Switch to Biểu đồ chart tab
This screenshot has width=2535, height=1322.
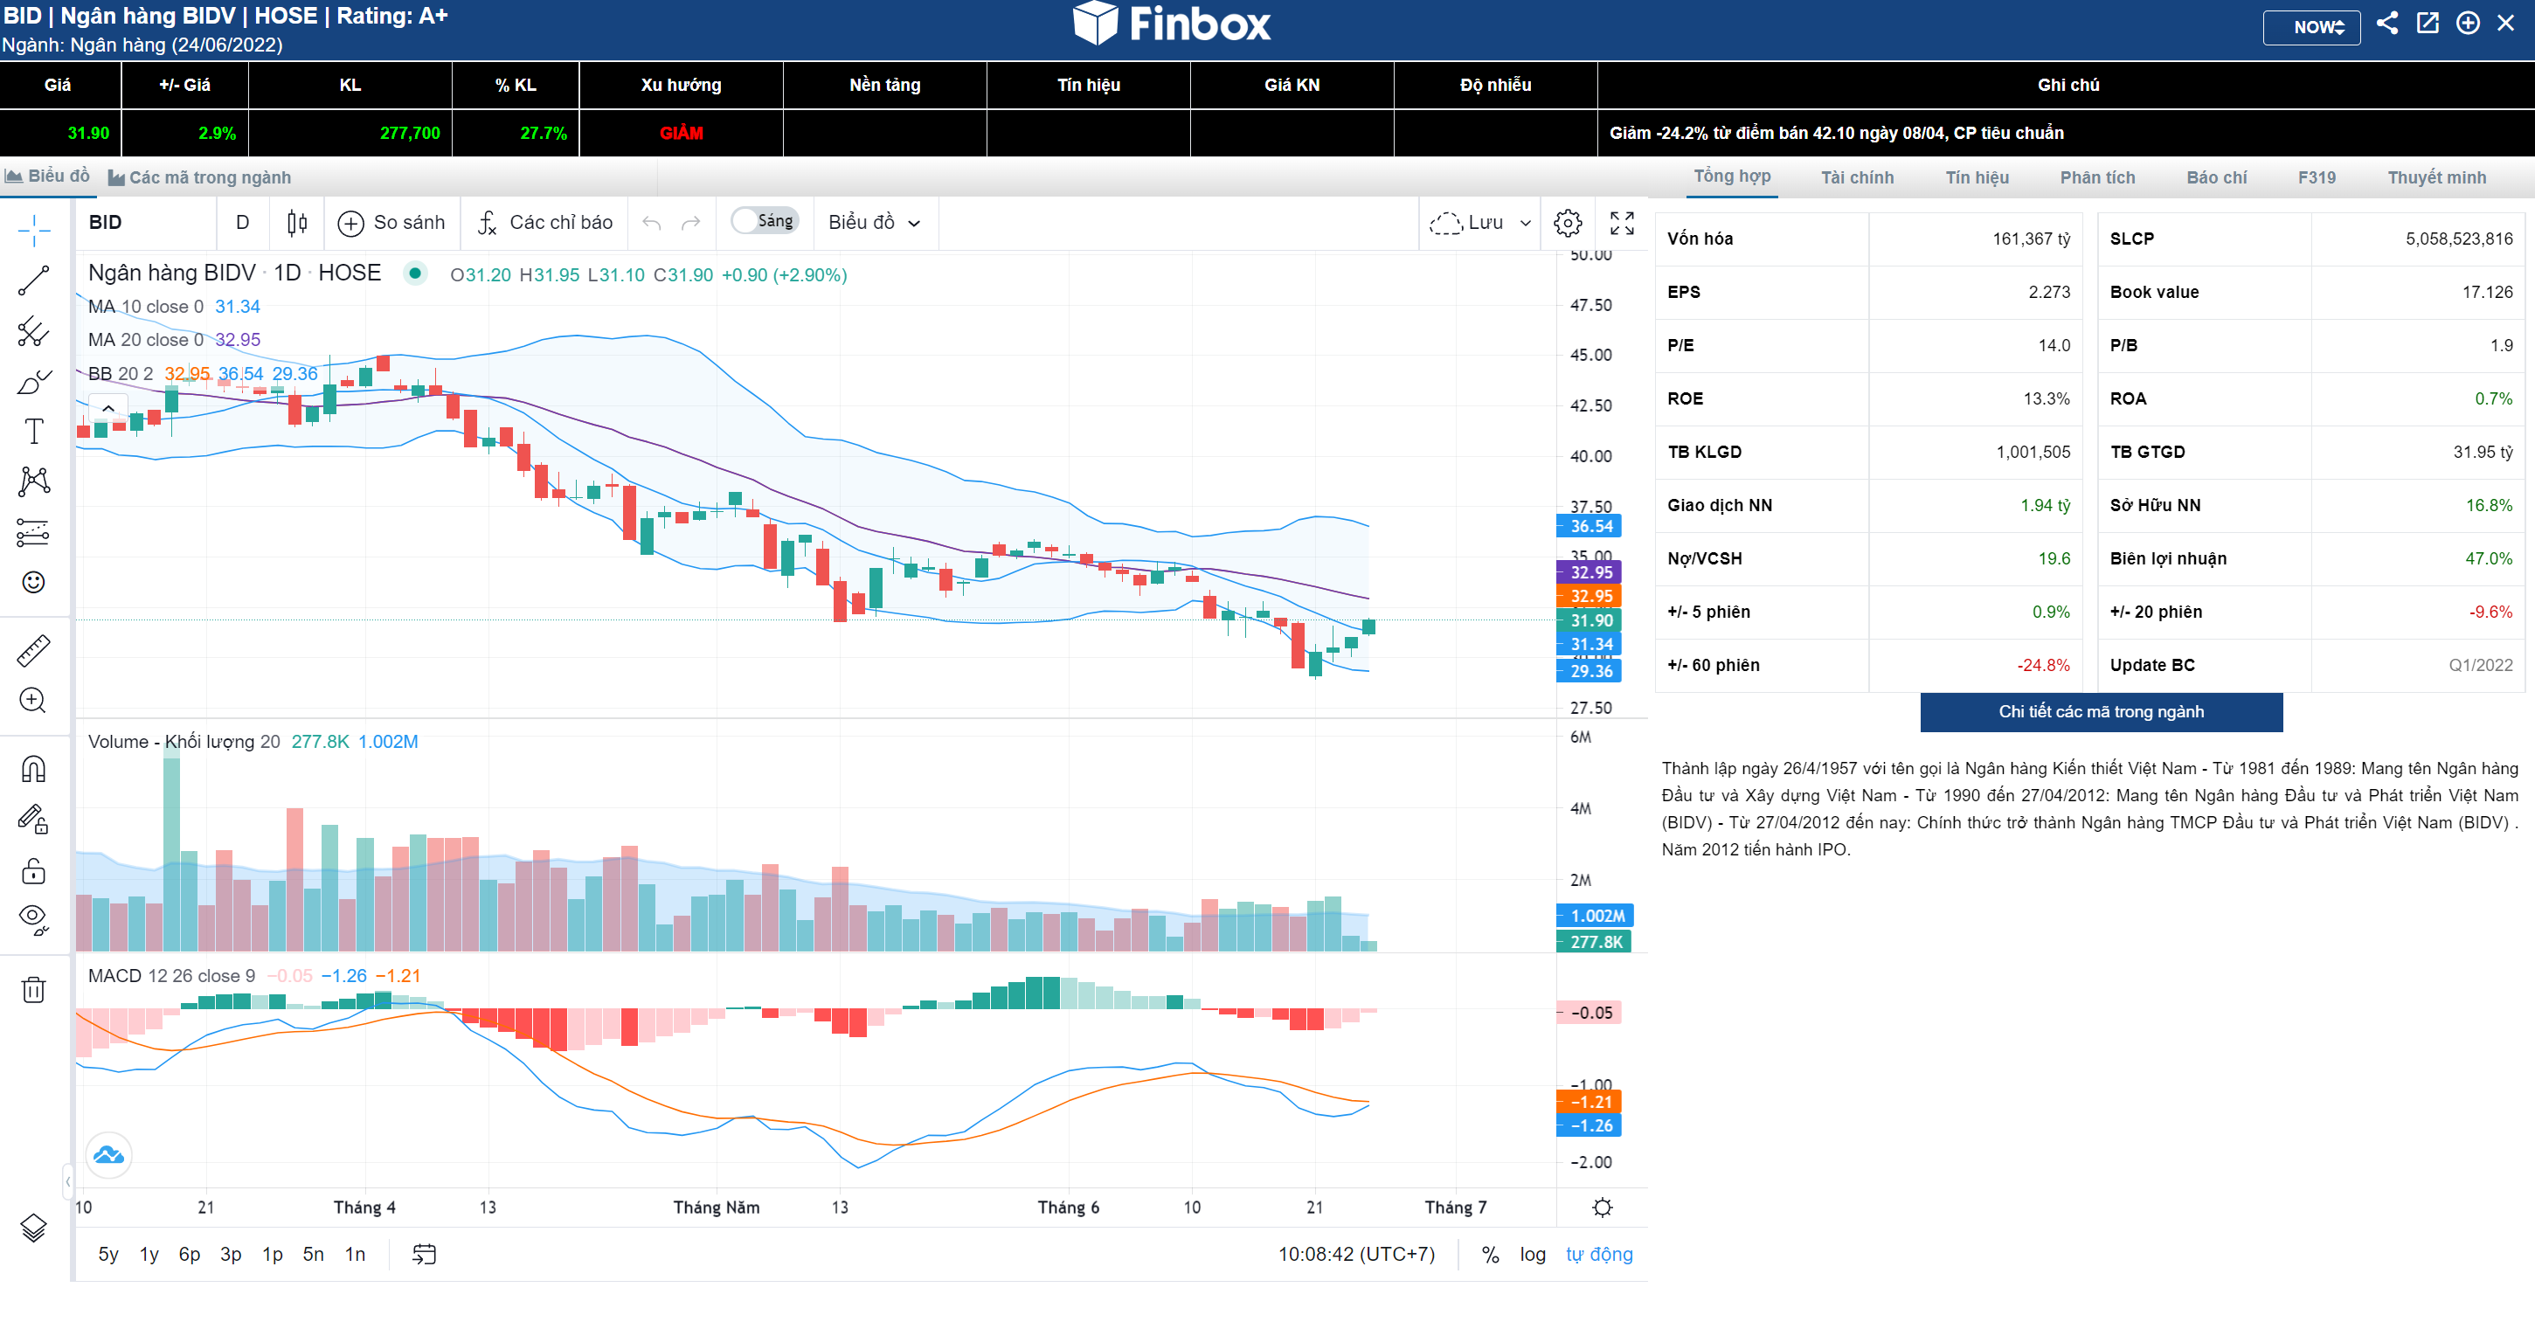(x=47, y=176)
